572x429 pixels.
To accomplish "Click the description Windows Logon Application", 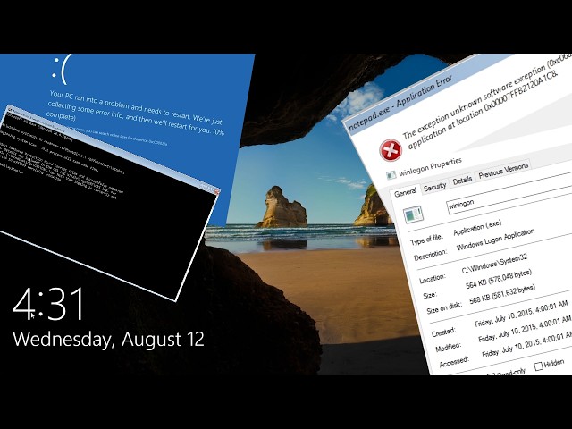I will point(495,240).
